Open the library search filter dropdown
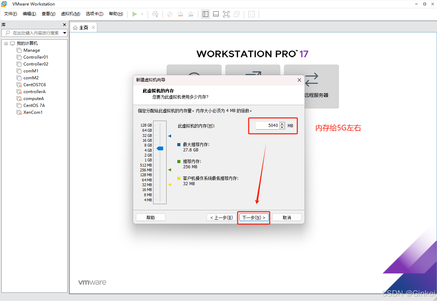Screen dimensions: 437x301 [x=65, y=33]
